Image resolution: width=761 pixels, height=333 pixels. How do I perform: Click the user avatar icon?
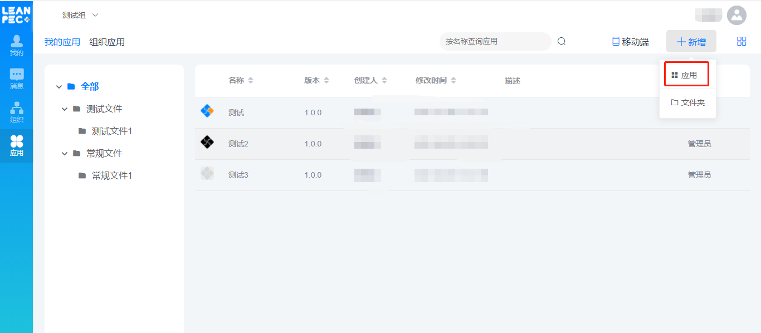(736, 15)
